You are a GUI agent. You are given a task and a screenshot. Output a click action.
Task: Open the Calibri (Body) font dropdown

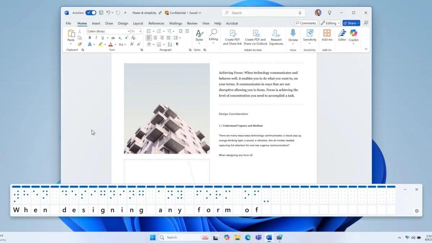tap(108, 31)
